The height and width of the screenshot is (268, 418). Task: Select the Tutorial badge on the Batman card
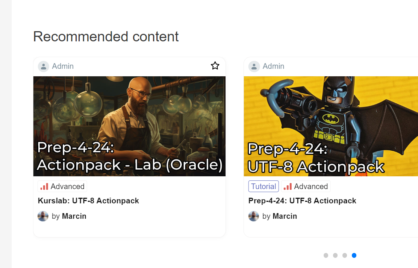(264, 186)
